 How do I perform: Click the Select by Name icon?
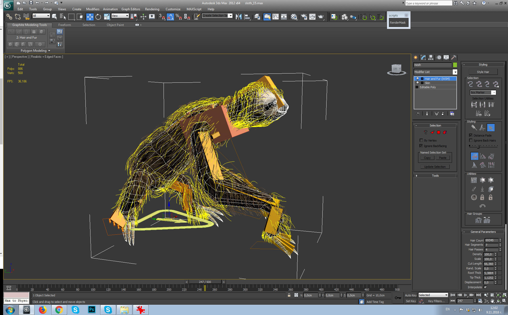tap(63, 17)
